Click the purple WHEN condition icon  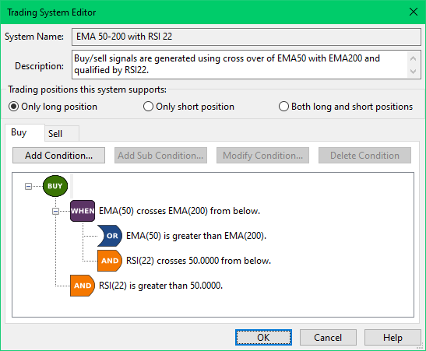[83, 211]
